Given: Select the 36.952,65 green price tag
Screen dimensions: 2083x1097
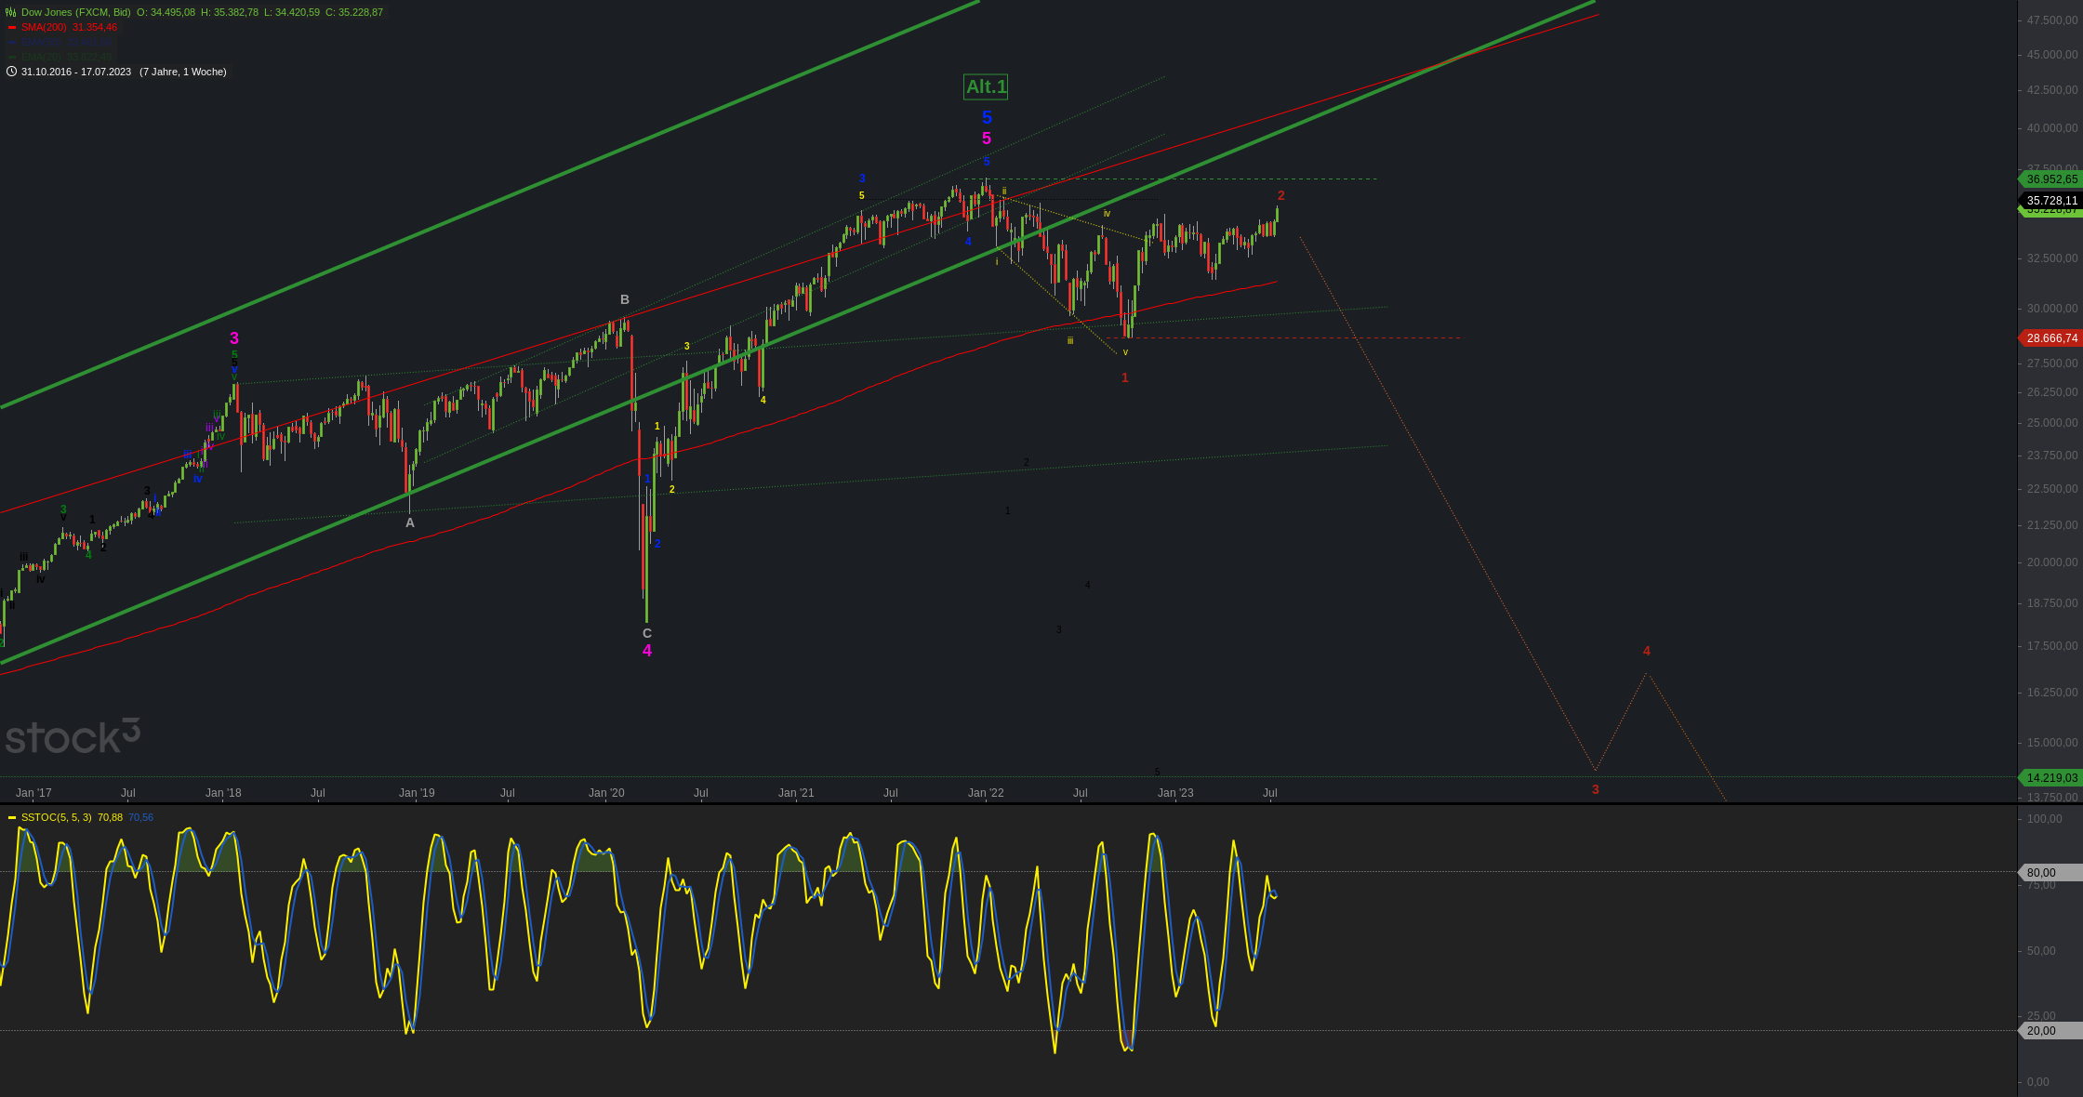Looking at the screenshot, I should [2051, 179].
